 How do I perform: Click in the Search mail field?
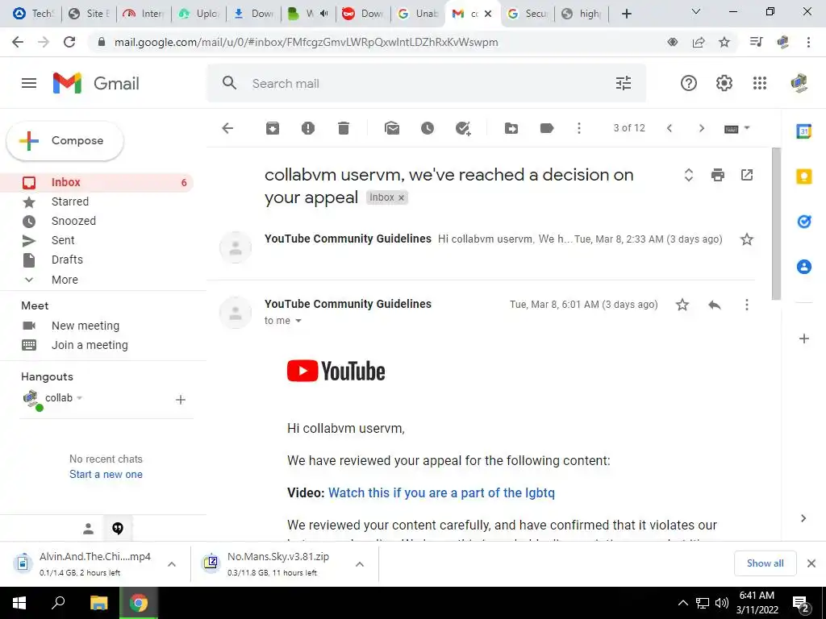pos(427,83)
